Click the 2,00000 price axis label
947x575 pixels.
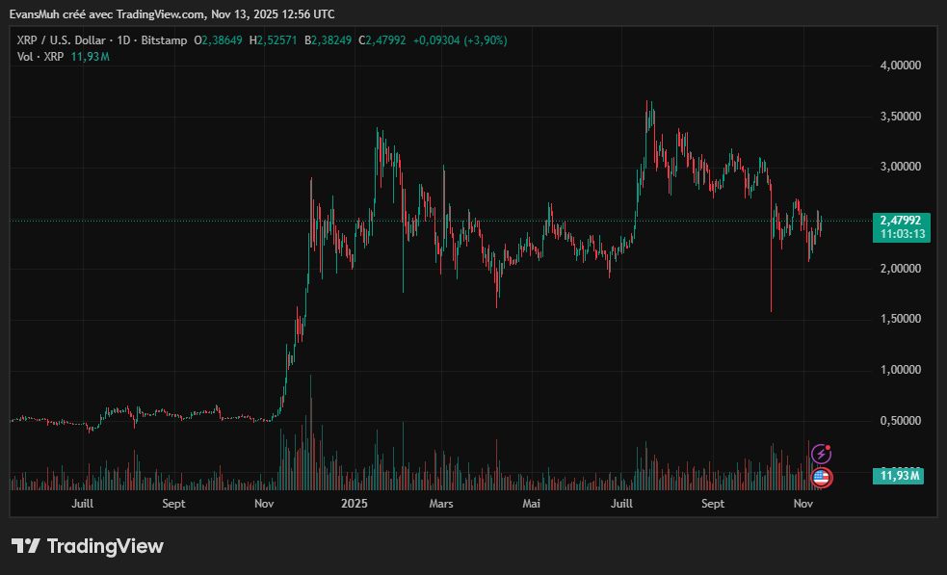coord(901,268)
